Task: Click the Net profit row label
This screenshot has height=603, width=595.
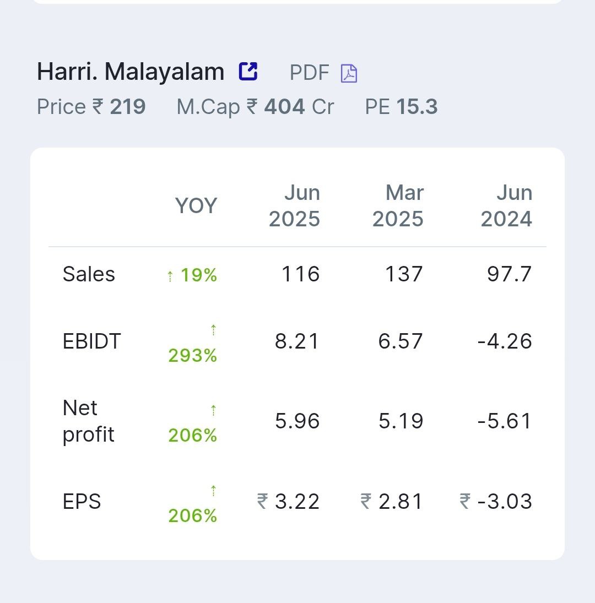Action: click(x=89, y=421)
